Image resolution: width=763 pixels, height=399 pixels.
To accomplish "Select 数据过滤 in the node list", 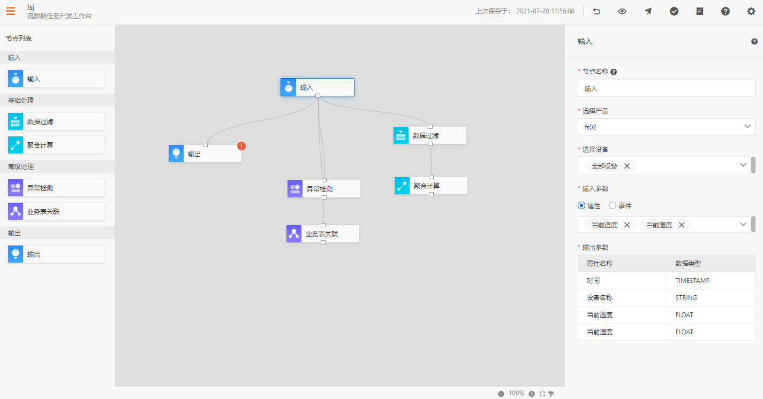I will click(x=56, y=121).
